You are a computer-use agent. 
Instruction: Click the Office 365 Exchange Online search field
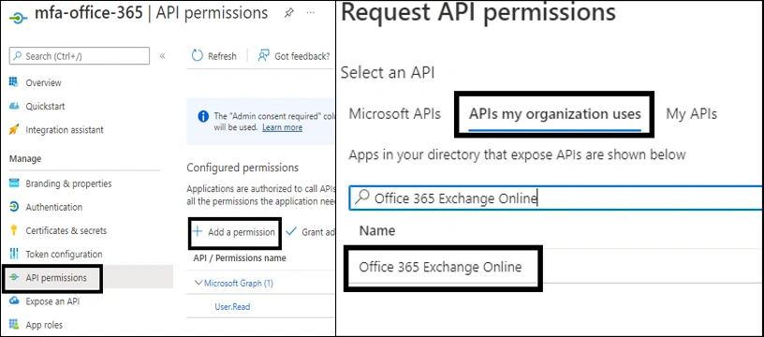556,198
